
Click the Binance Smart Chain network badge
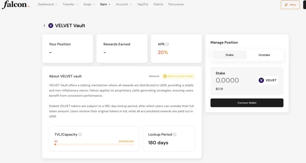tap(178, 76)
